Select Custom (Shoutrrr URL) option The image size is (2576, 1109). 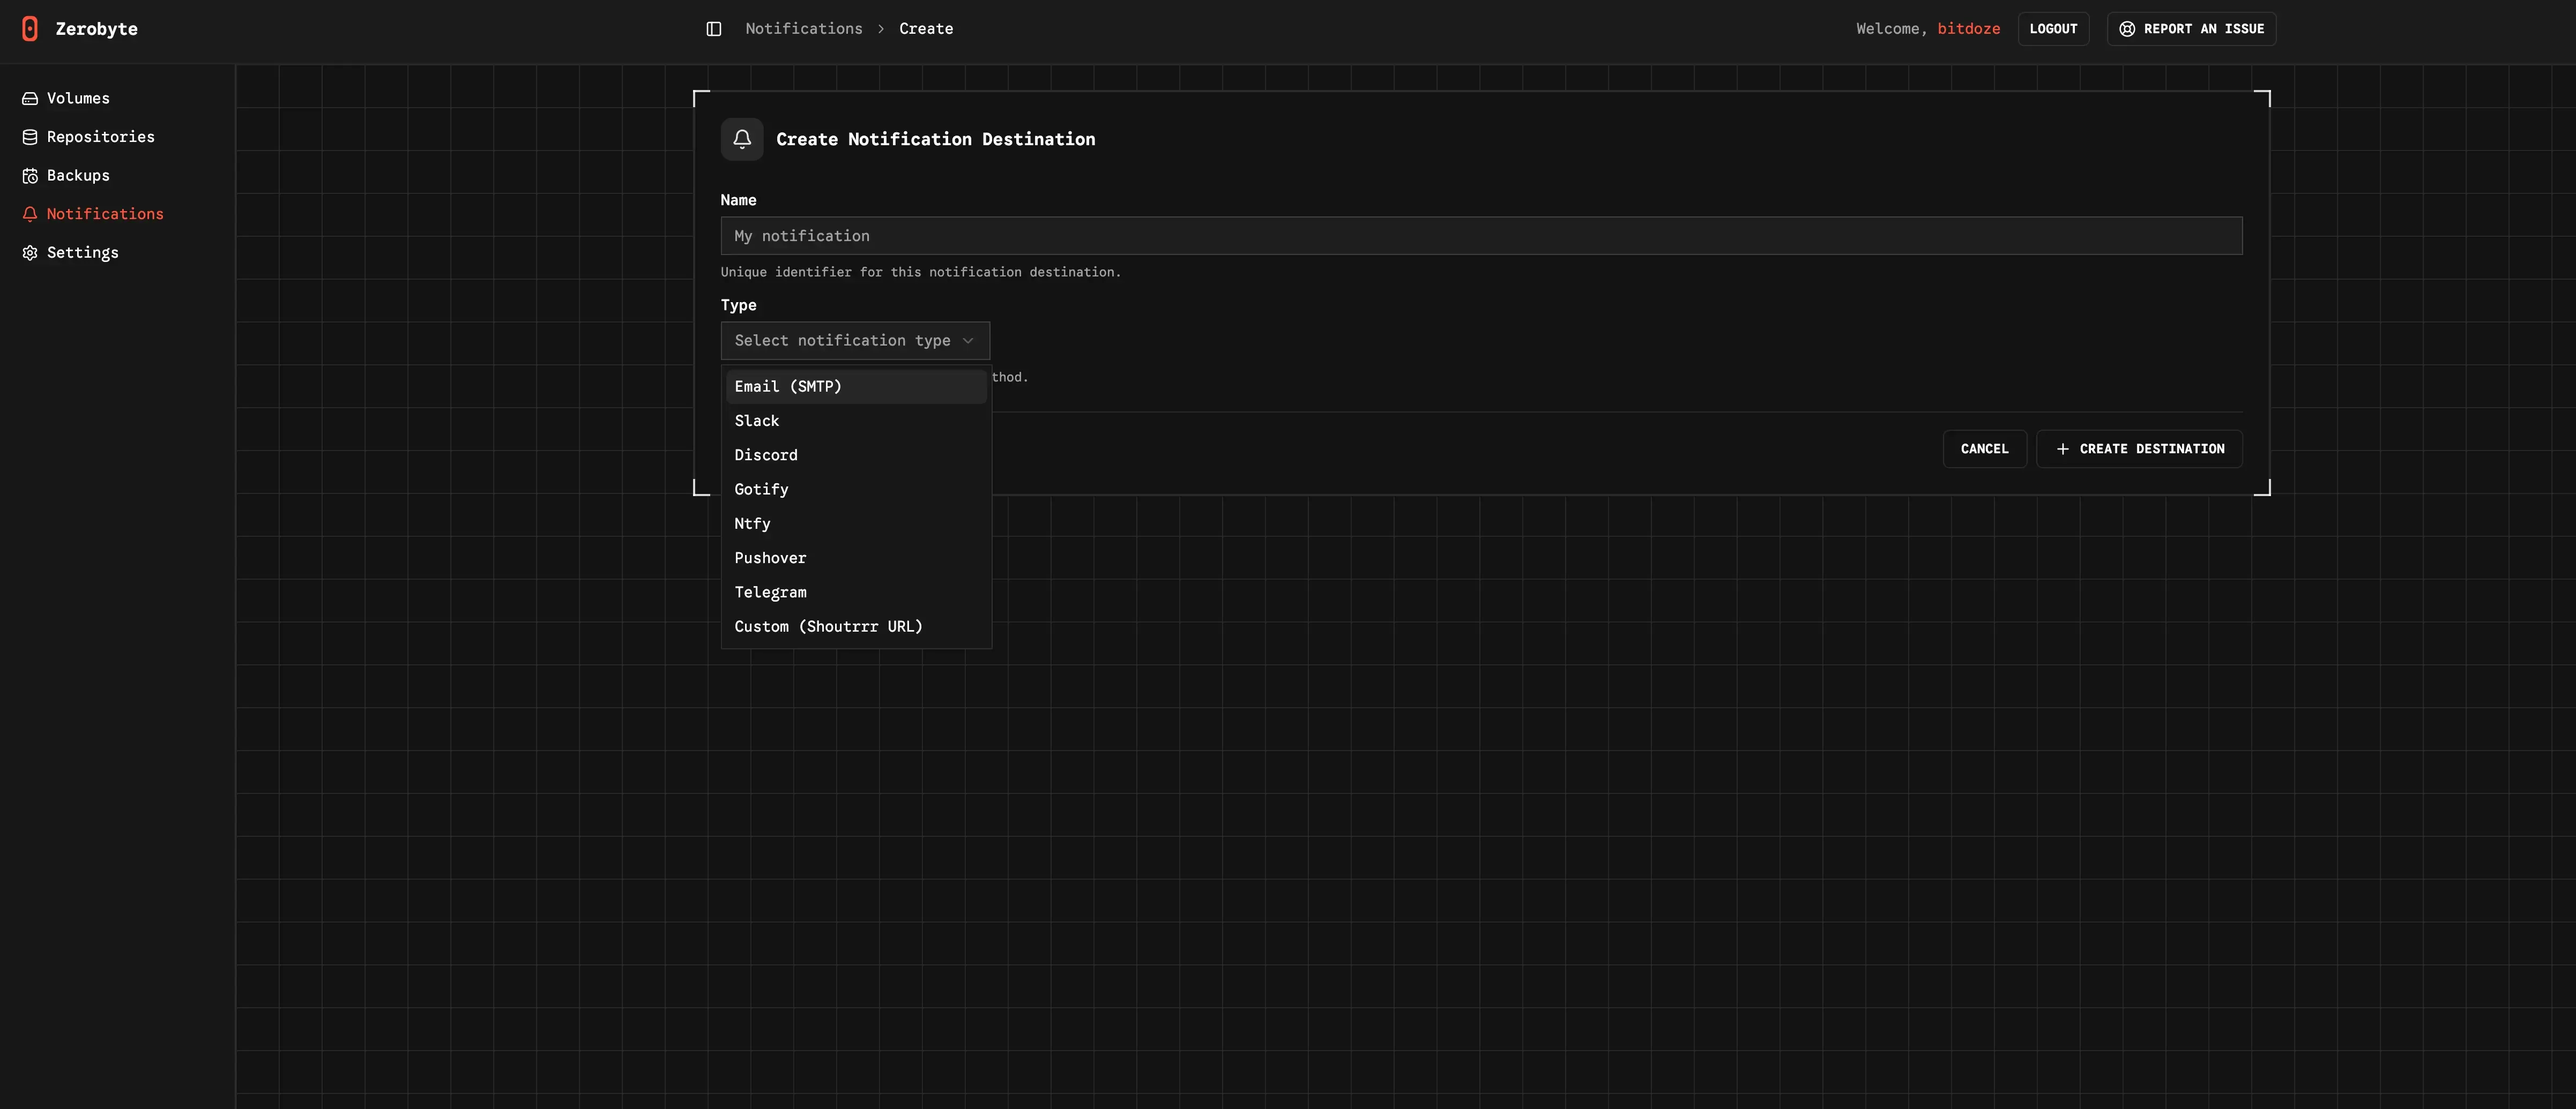tap(828, 626)
